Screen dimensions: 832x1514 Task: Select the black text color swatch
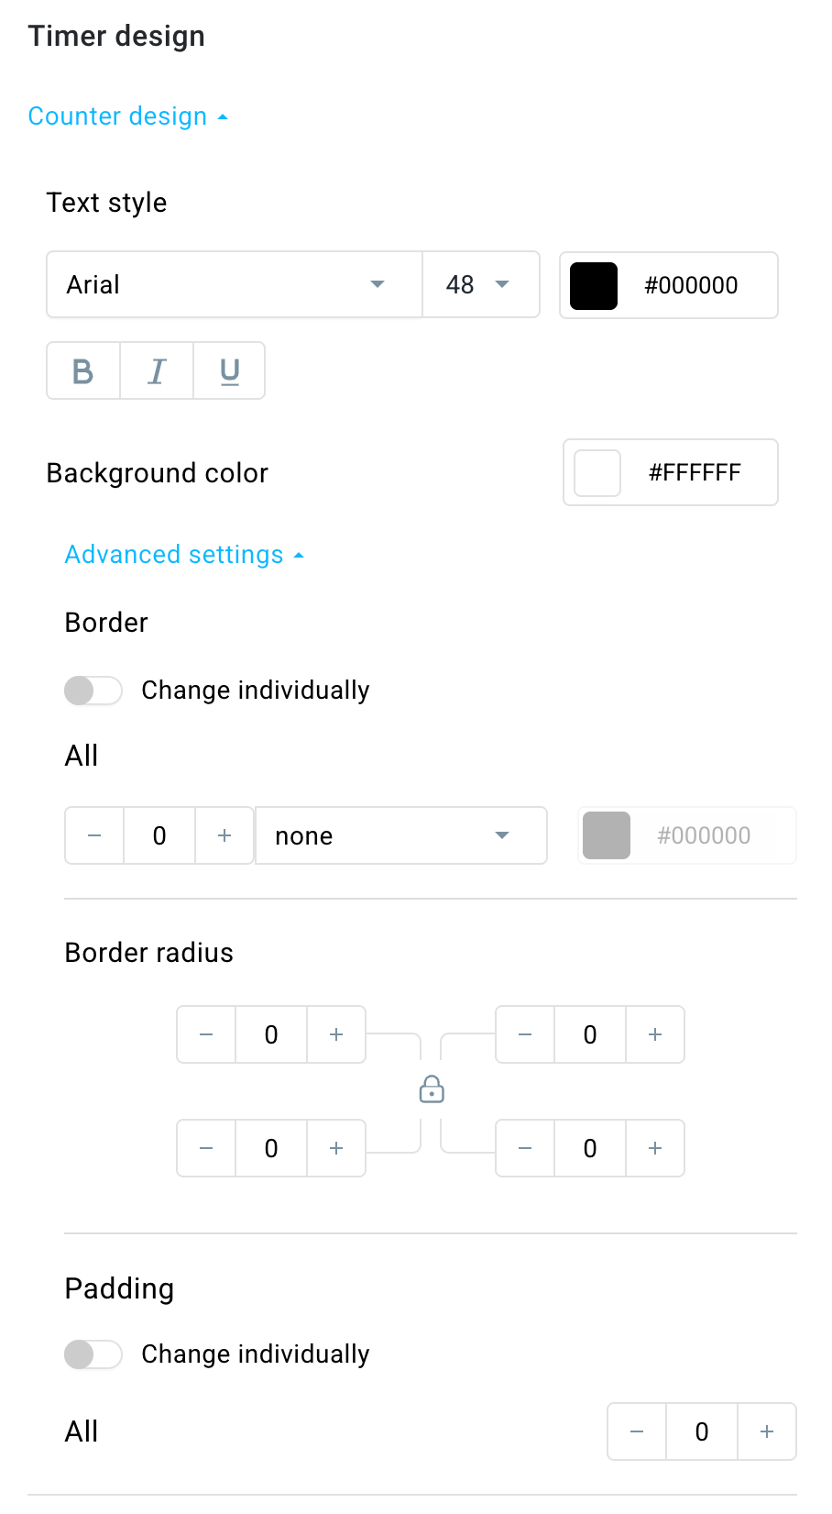(594, 285)
